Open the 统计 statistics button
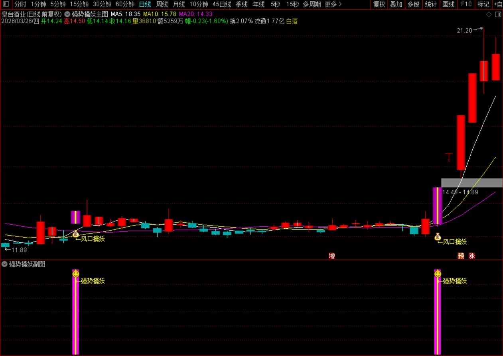Image resolution: width=503 pixels, height=356 pixels. tap(431, 4)
